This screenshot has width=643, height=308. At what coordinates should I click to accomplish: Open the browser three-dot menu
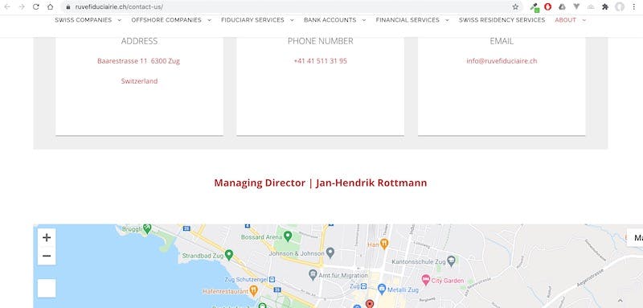pos(634,7)
